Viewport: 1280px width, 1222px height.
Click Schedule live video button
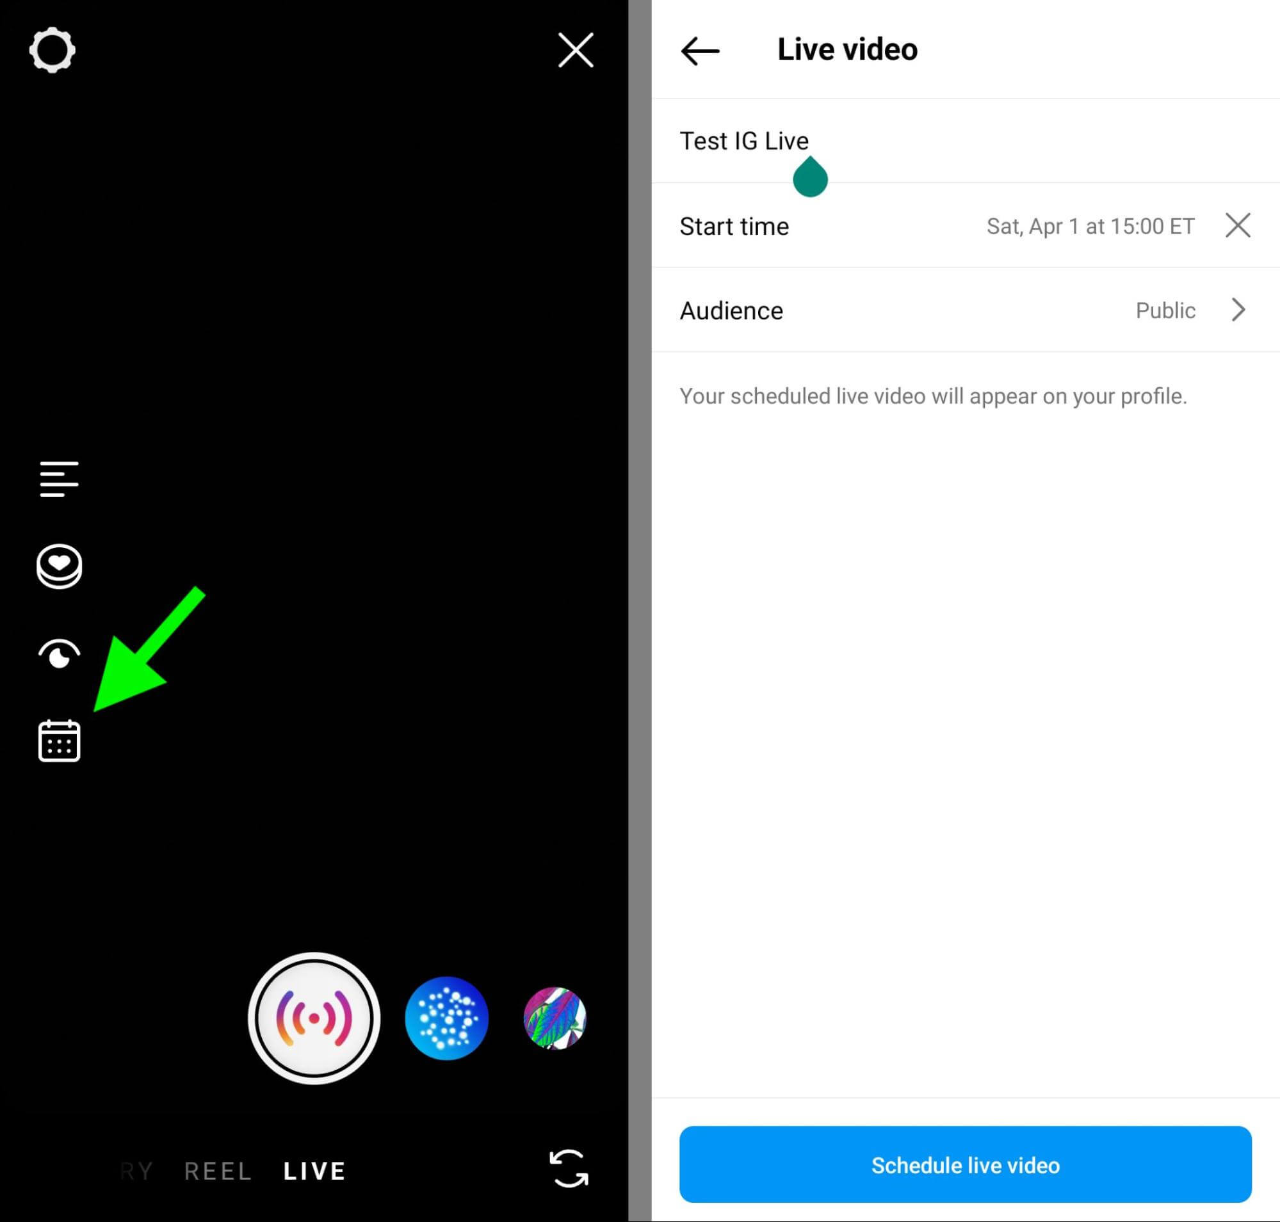tap(966, 1165)
